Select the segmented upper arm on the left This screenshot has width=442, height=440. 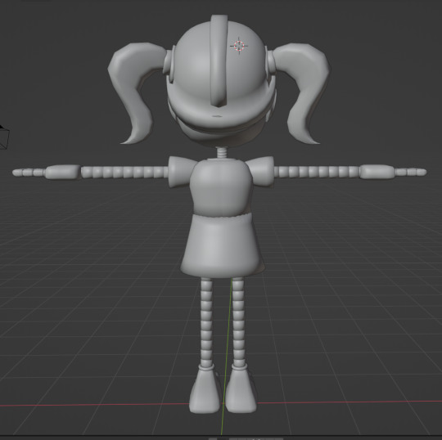pos(124,172)
